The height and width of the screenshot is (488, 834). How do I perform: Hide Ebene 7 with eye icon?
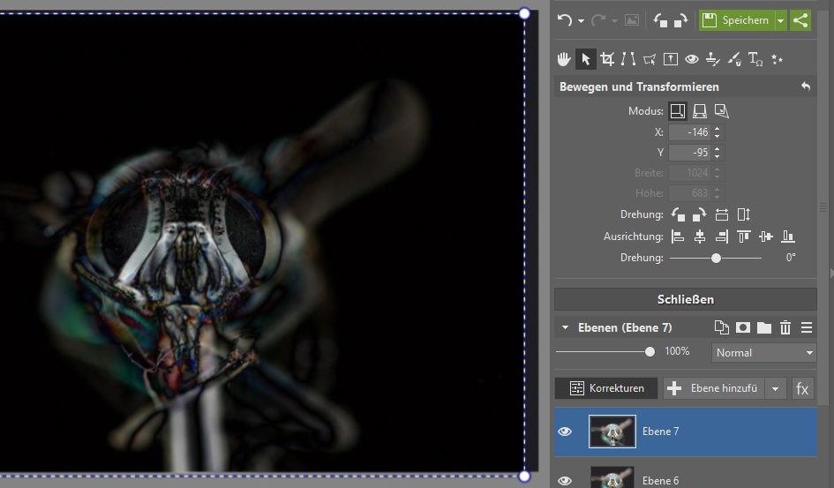pyautogui.click(x=565, y=432)
